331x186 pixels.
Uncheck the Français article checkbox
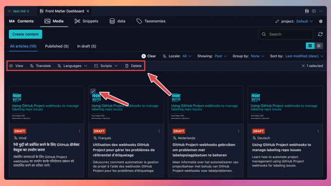[x=93, y=91]
